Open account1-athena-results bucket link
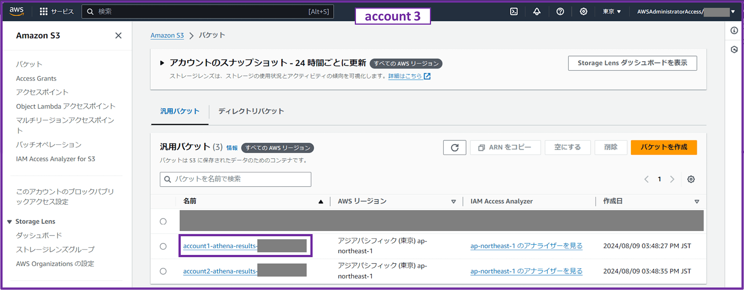 [x=220, y=246]
